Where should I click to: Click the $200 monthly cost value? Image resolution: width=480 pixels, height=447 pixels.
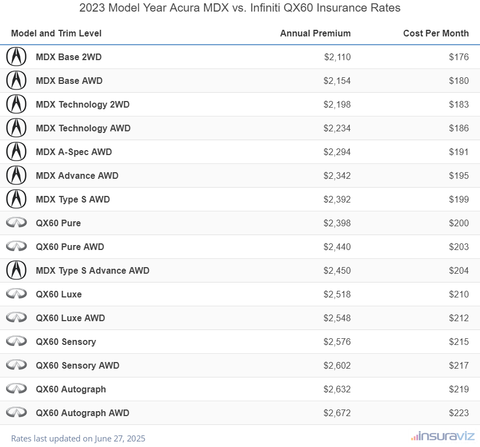point(459,223)
